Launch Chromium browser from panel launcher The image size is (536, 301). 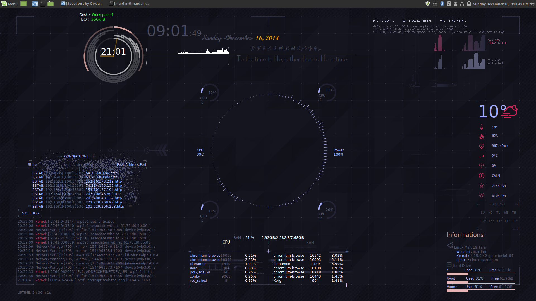point(35,4)
